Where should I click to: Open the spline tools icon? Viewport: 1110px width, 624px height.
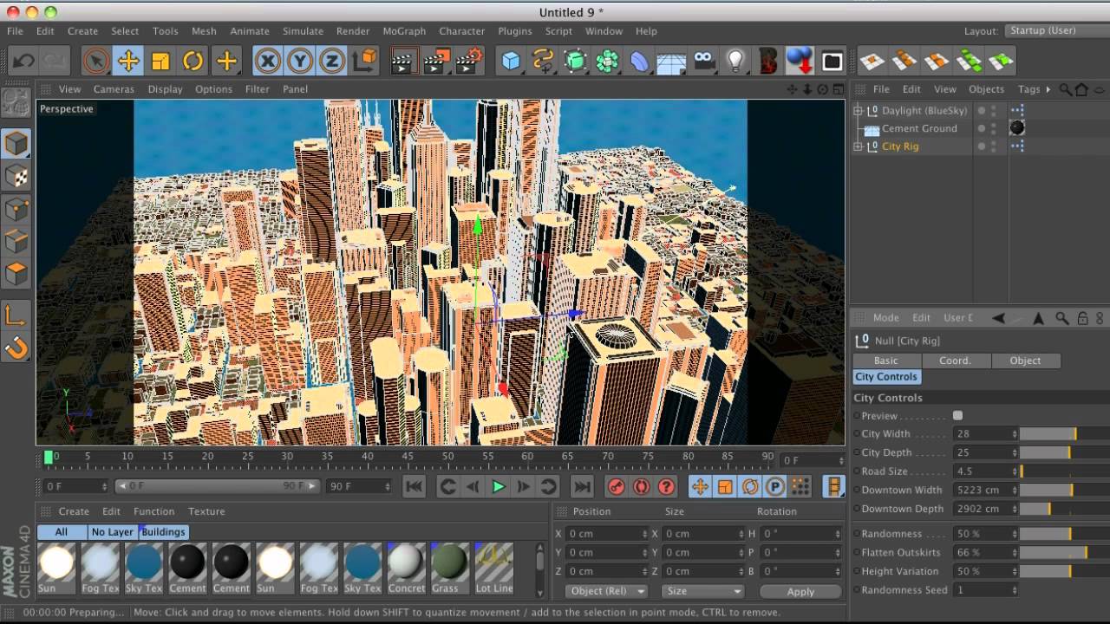(543, 61)
